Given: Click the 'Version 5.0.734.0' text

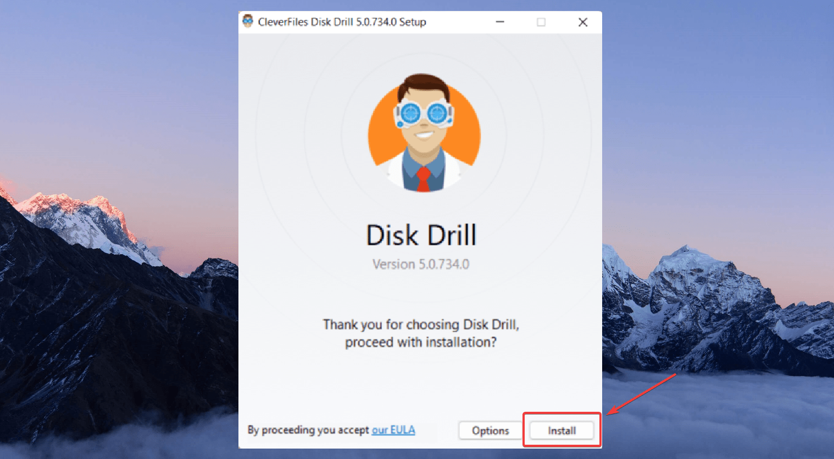Looking at the screenshot, I should coord(421,264).
